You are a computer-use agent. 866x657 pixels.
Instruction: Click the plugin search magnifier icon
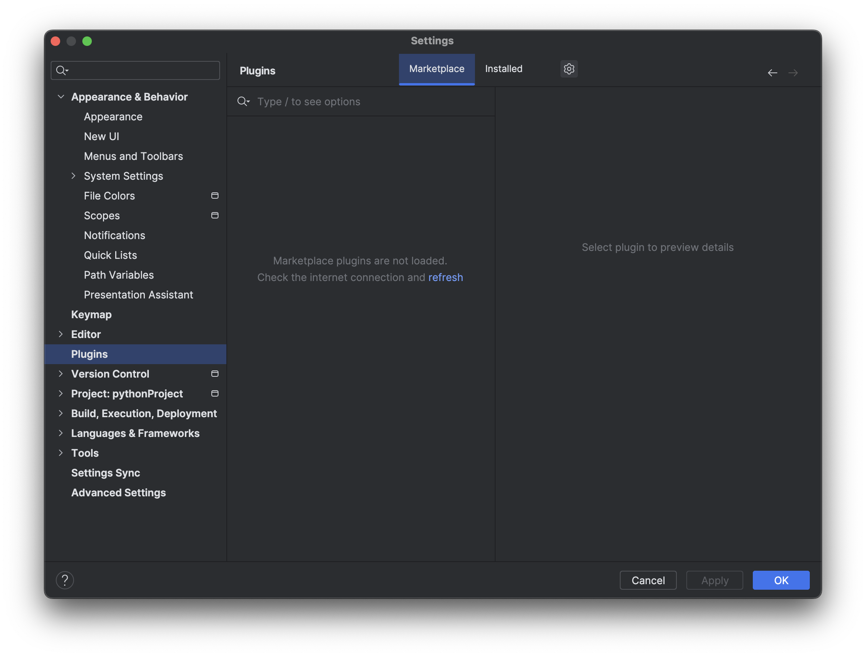pos(243,102)
